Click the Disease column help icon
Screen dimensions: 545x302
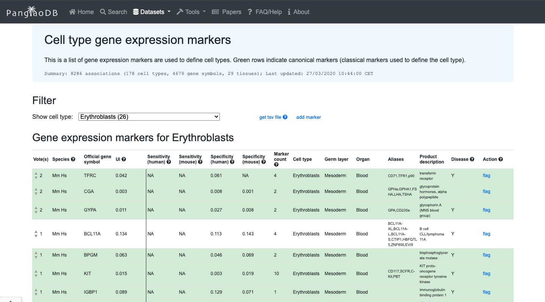472,159
